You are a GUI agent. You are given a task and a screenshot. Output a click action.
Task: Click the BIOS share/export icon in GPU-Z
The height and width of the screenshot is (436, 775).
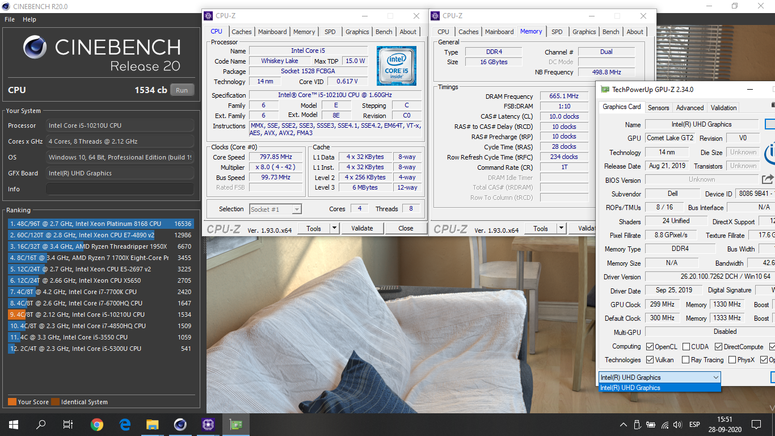pos(768,179)
